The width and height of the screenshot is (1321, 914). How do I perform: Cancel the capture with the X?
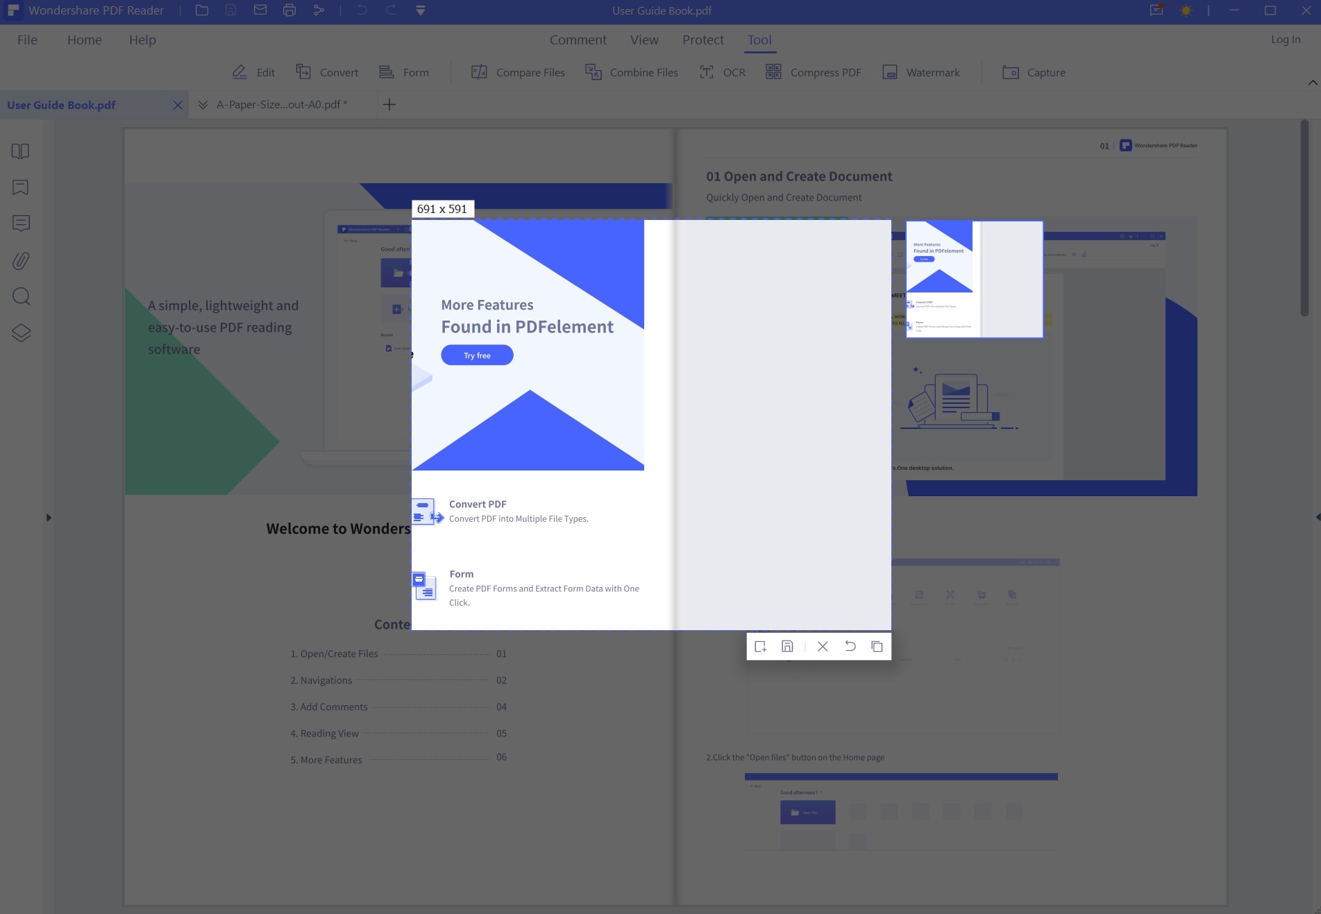coord(823,646)
